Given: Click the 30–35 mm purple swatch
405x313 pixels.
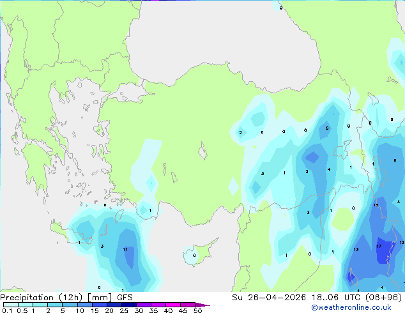Looking at the screenshot, I should pos(143,305).
